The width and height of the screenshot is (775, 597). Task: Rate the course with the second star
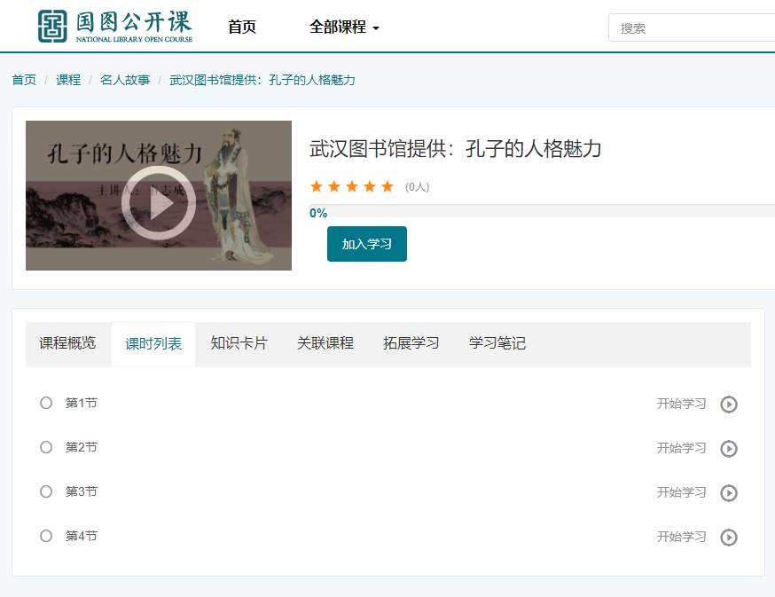334,186
